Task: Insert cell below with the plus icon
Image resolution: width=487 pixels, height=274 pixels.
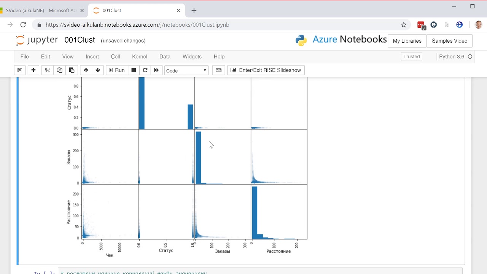Action: coord(33,70)
